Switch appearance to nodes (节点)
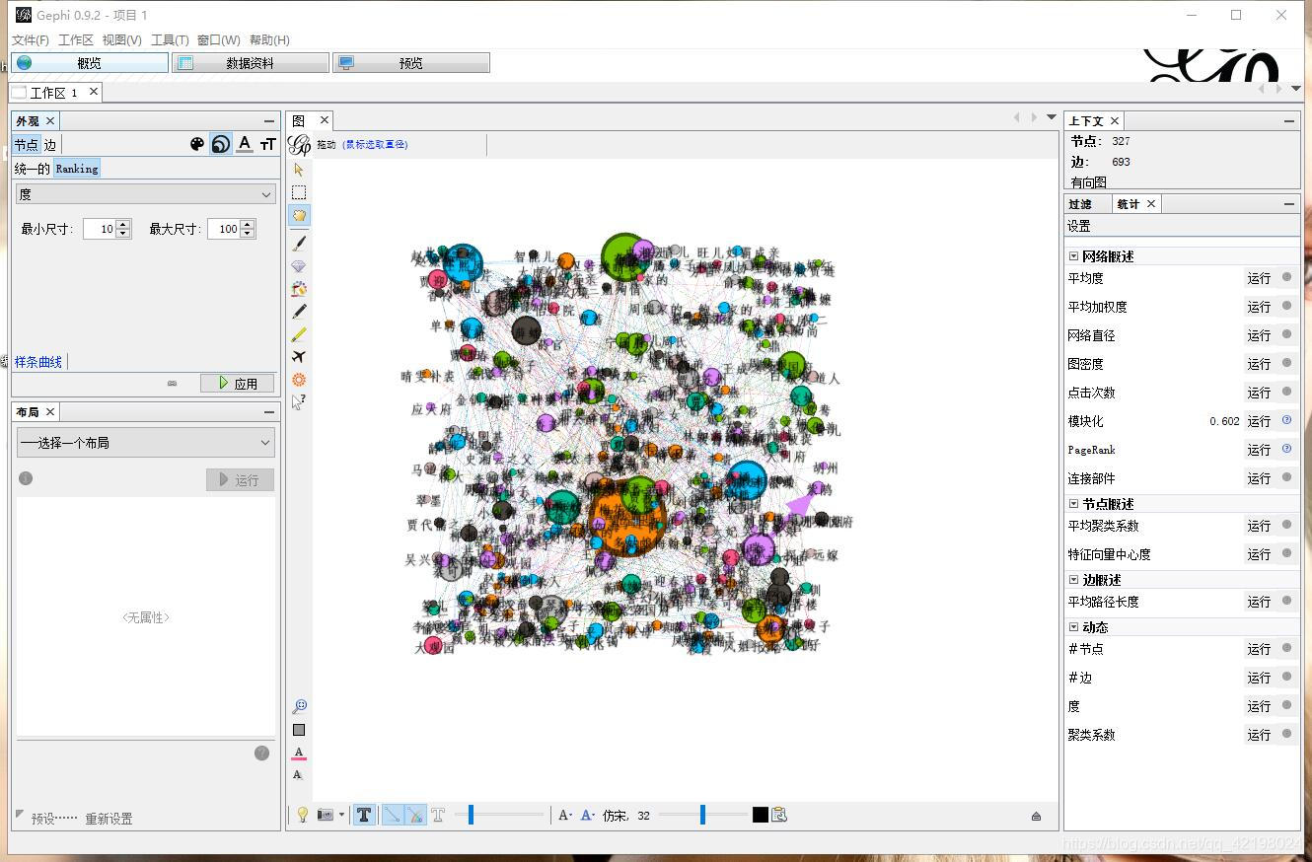 pyautogui.click(x=27, y=144)
